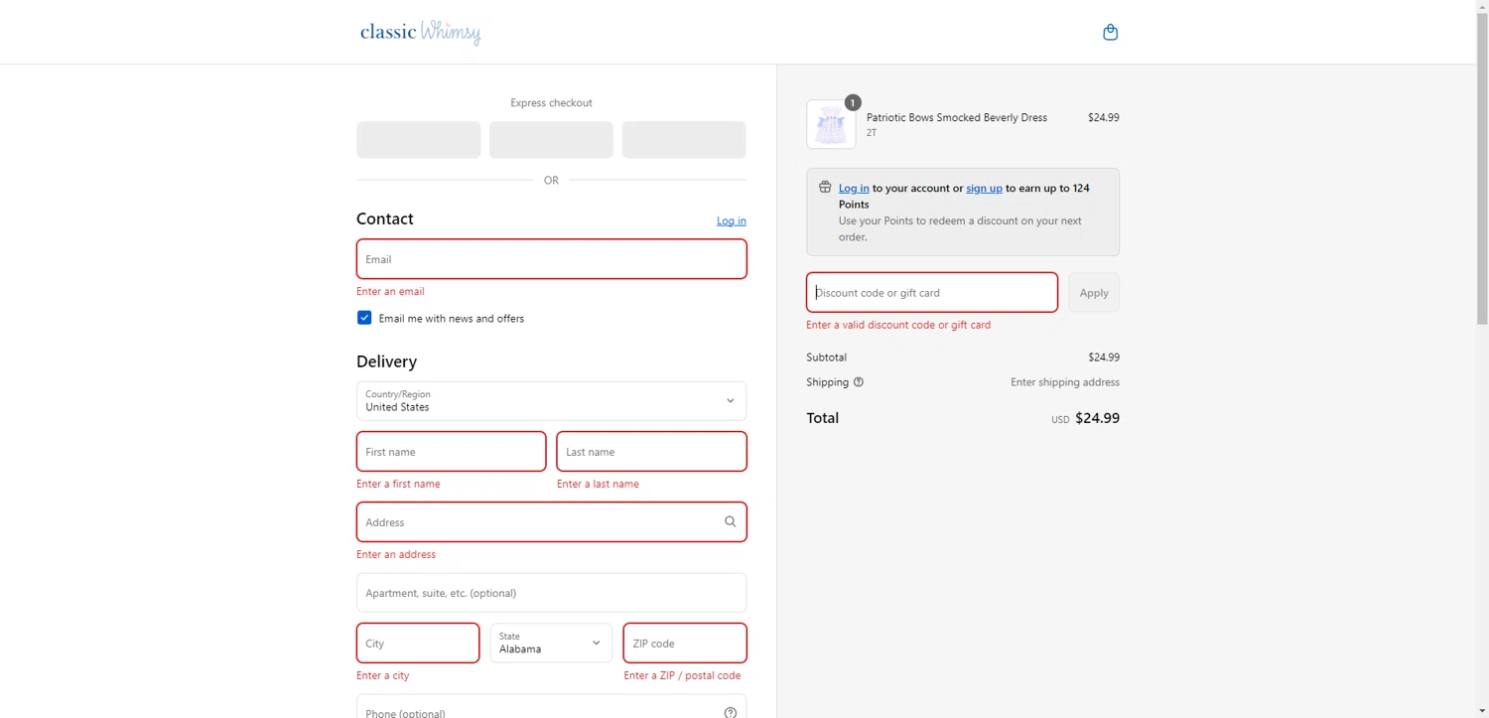Open the State dropdown showing Alabama
The image size is (1489, 718).
pos(551,643)
